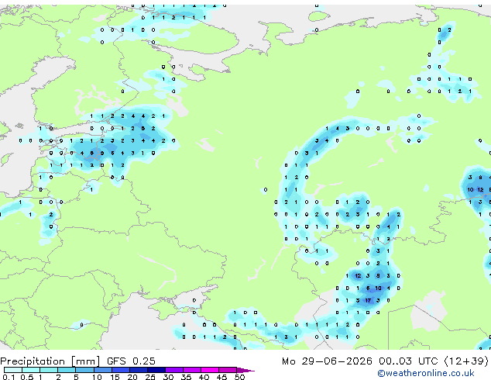Click the above-50 mm legend arrow tip
Viewport: 491px width, 380px height.
[x=245, y=370]
